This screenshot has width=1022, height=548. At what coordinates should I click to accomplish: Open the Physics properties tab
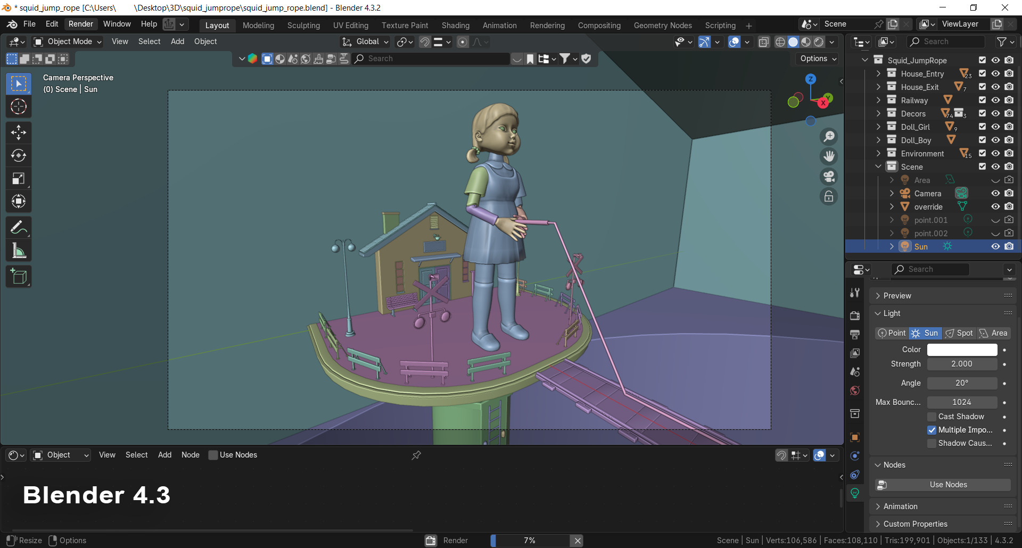[x=855, y=456]
